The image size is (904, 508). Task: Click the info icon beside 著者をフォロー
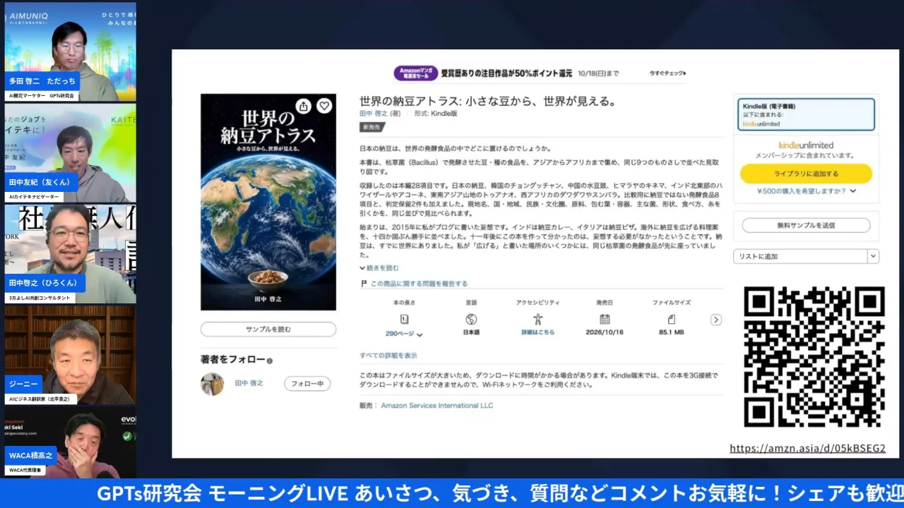point(270,361)
